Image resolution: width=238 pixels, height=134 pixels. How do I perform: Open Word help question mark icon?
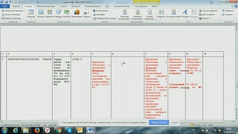tap(236, 6)
